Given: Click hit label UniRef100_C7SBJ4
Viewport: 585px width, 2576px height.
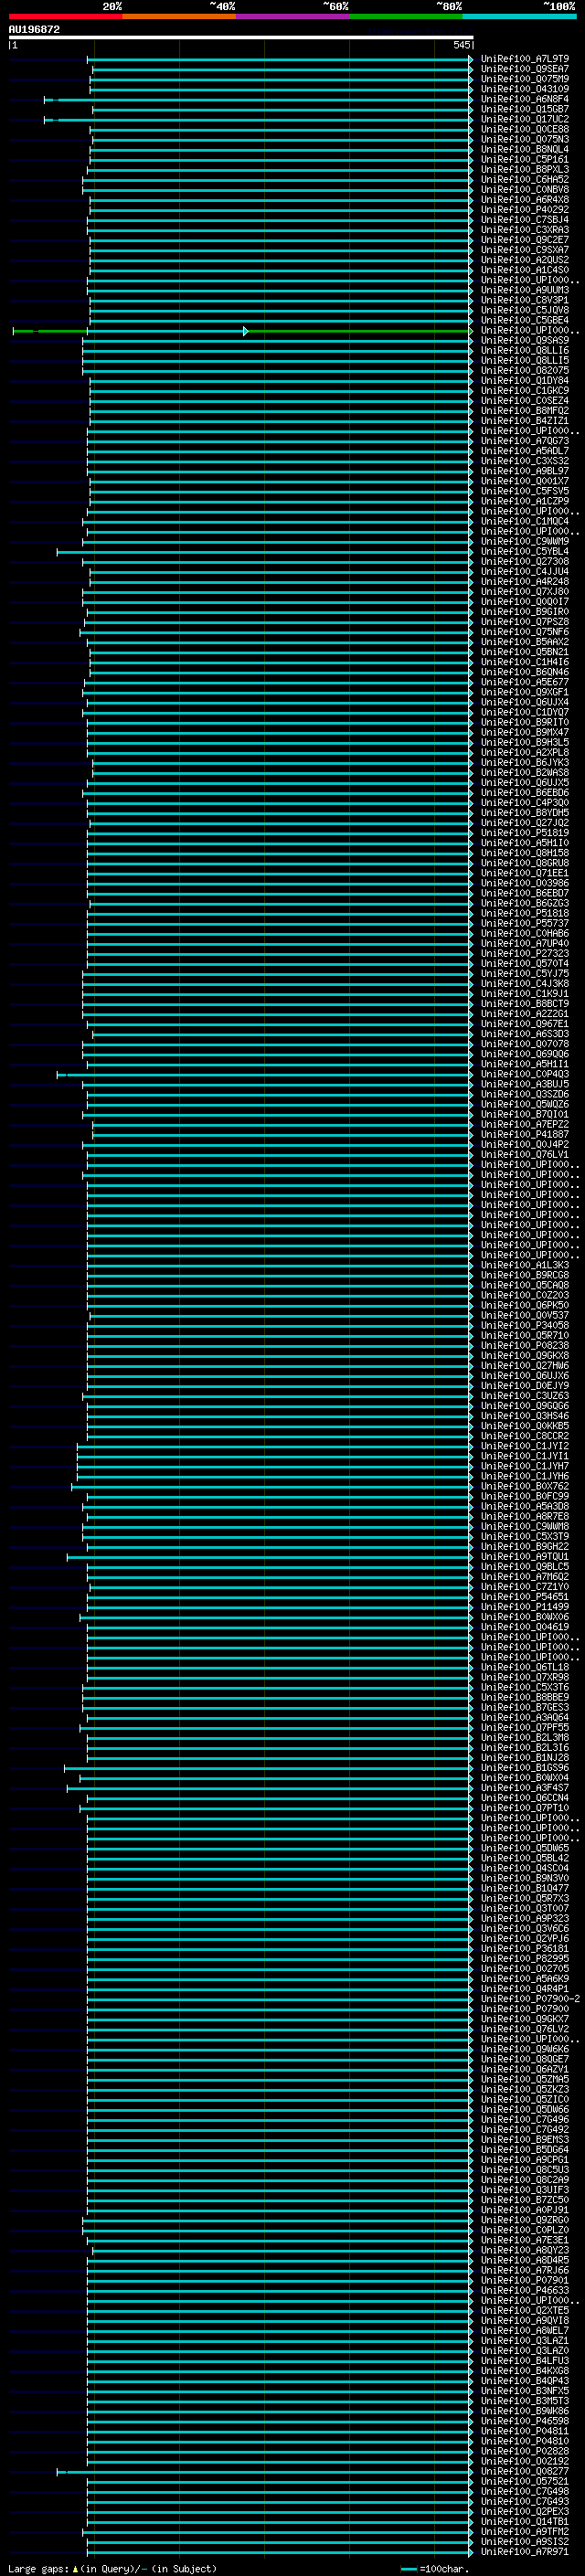Looking at the screenshot, I should point(524,220).
